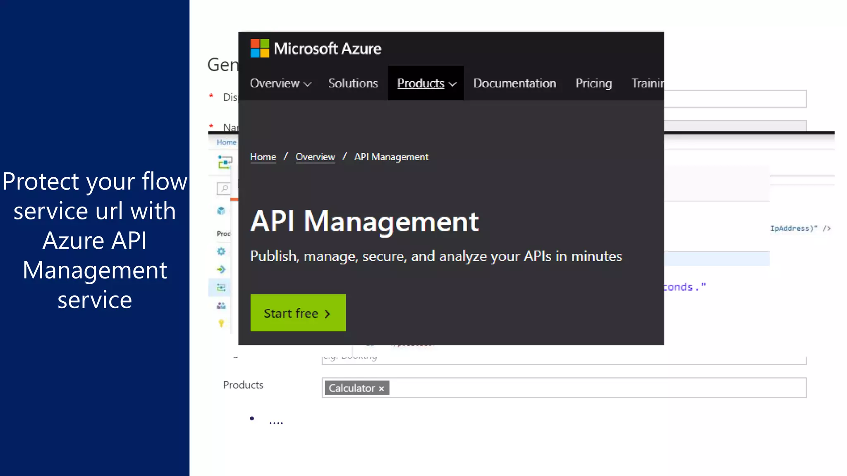Click the API Management heading

[x=364, y=221]
